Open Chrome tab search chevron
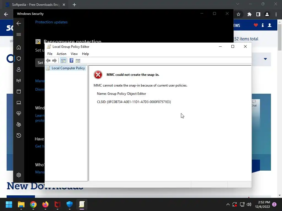Image resolution: width=282 pixels, height=211 pixels. click(x=238, y=4)
